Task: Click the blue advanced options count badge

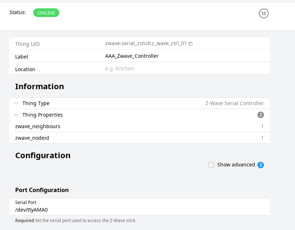Action: [260, 165]
